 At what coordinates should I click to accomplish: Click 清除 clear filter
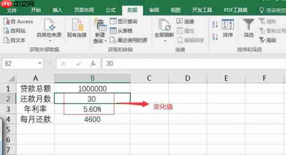click(267, 21)
